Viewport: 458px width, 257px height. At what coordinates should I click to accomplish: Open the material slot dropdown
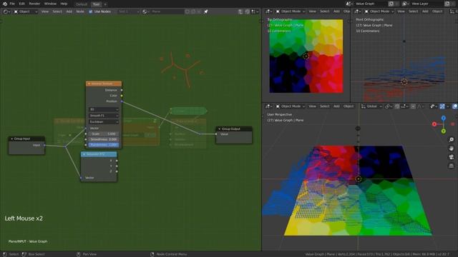coord(129,11)
